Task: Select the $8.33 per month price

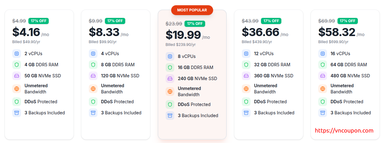Action: 104,32
